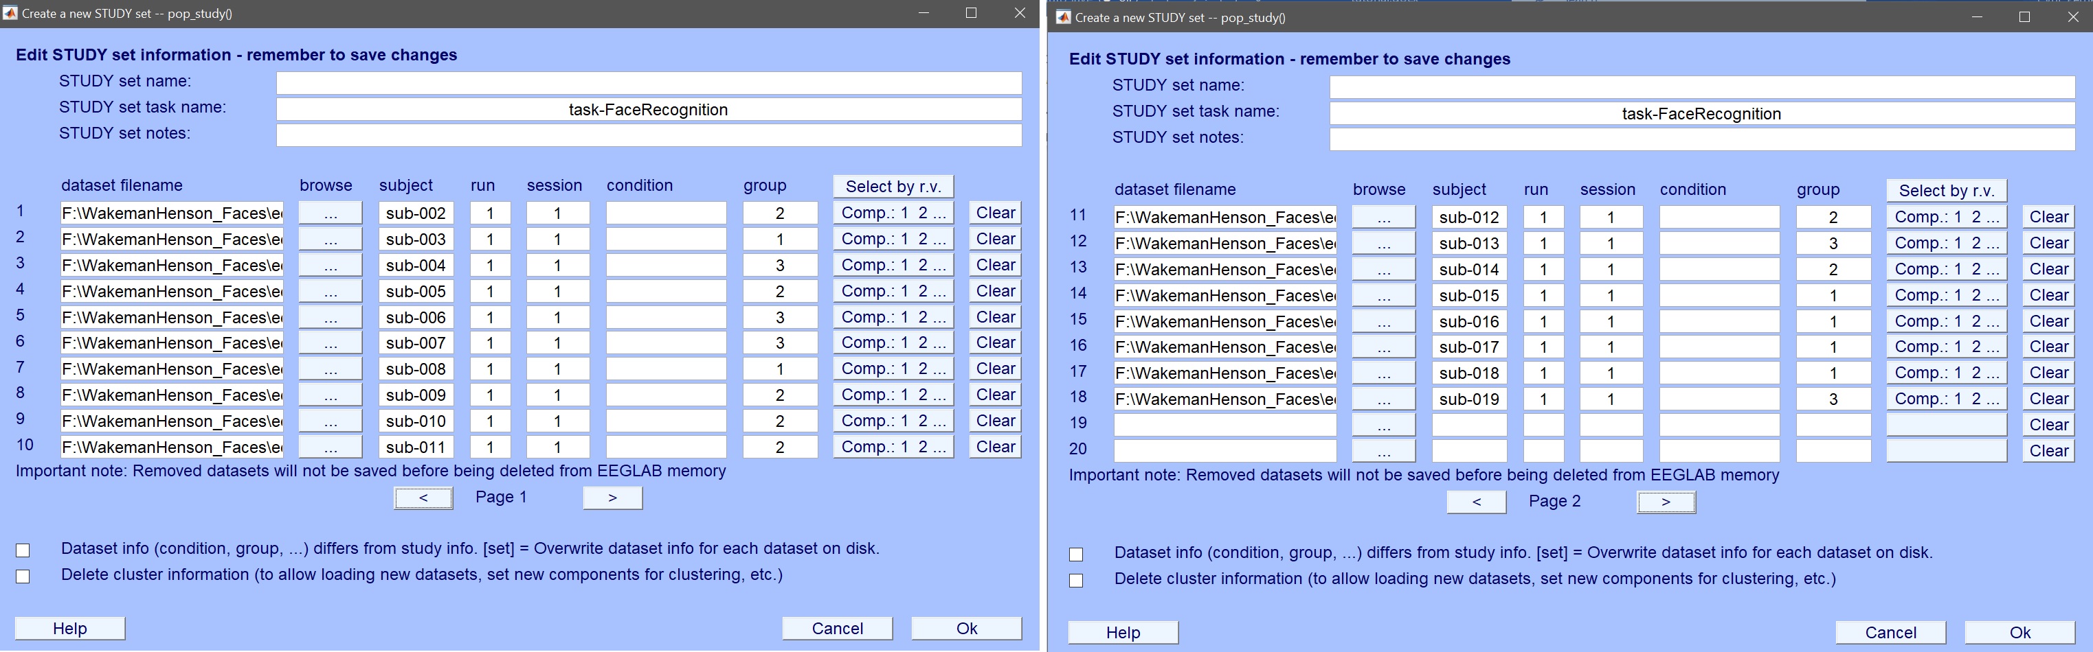
Task: Go to next page in Page 1 window
Action: tap(613, 498)
